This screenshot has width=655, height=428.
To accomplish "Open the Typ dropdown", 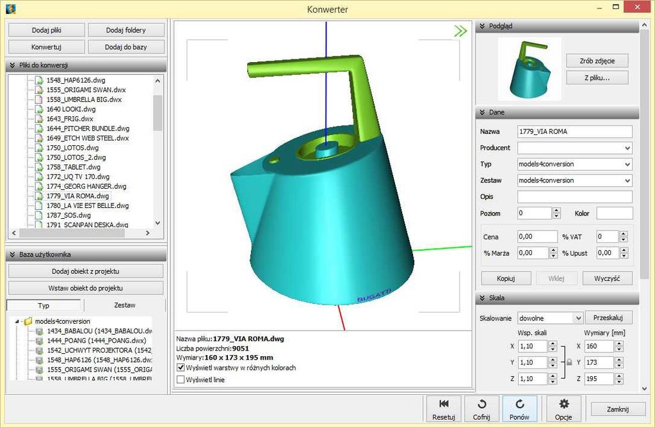I will pyautogui.click(x=627, y=164).
